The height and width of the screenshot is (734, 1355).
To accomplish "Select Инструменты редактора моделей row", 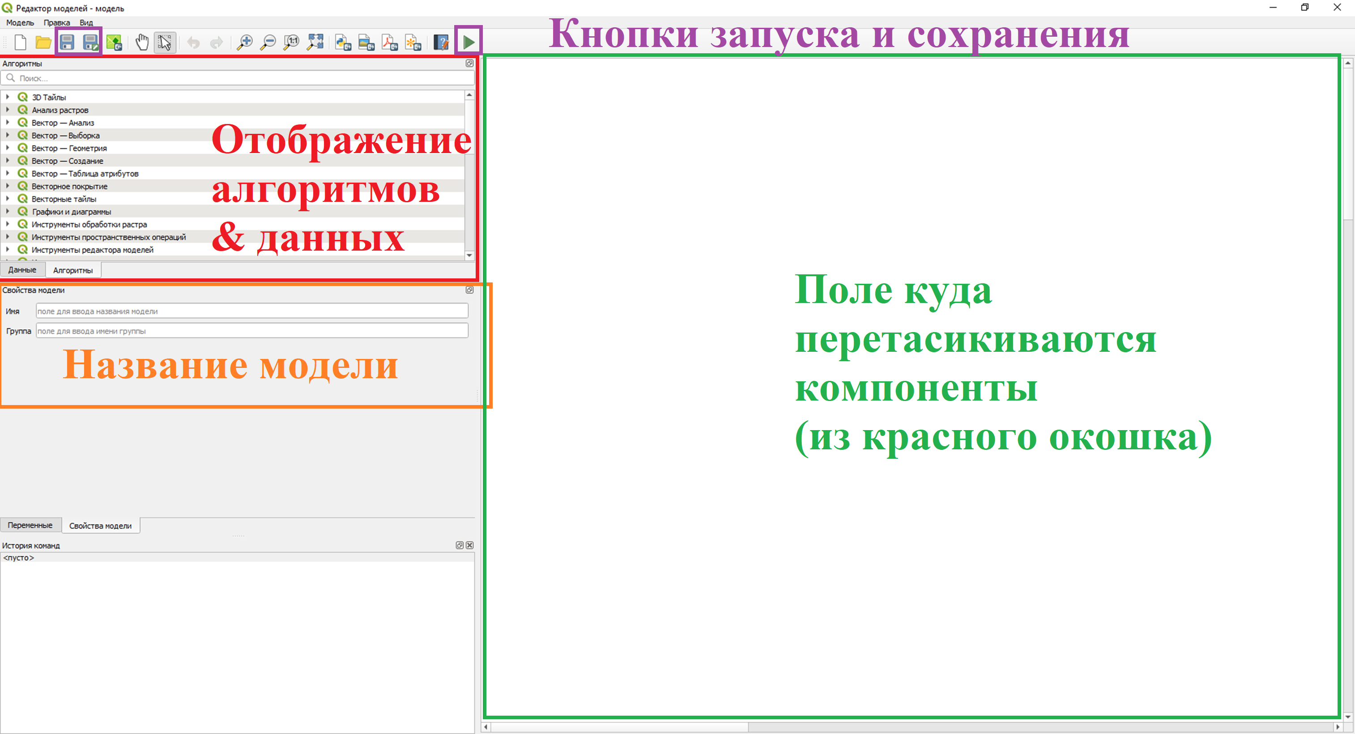I will [233, 249].
